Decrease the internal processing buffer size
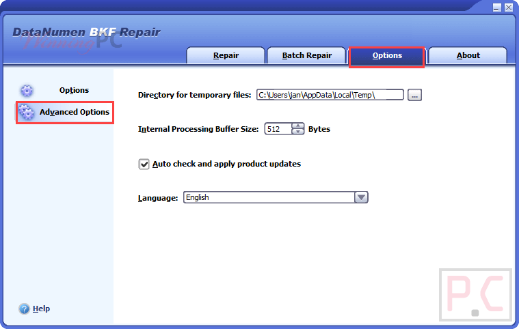The height and width of the screenshot is (329, 519). (298, 132)
